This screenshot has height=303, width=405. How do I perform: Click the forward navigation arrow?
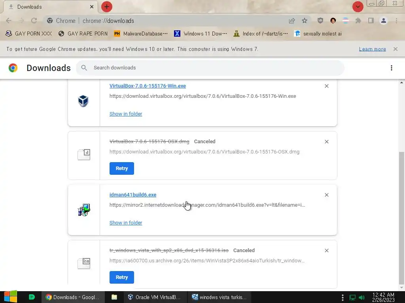point(21,21)
